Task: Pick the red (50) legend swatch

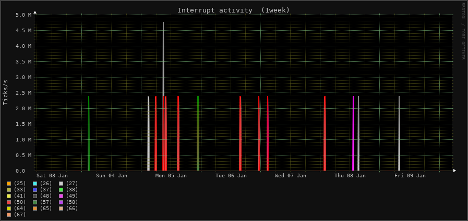Action: pyautogui.click(x=9, y=202)
